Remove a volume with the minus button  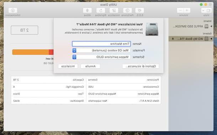point(180,11)
